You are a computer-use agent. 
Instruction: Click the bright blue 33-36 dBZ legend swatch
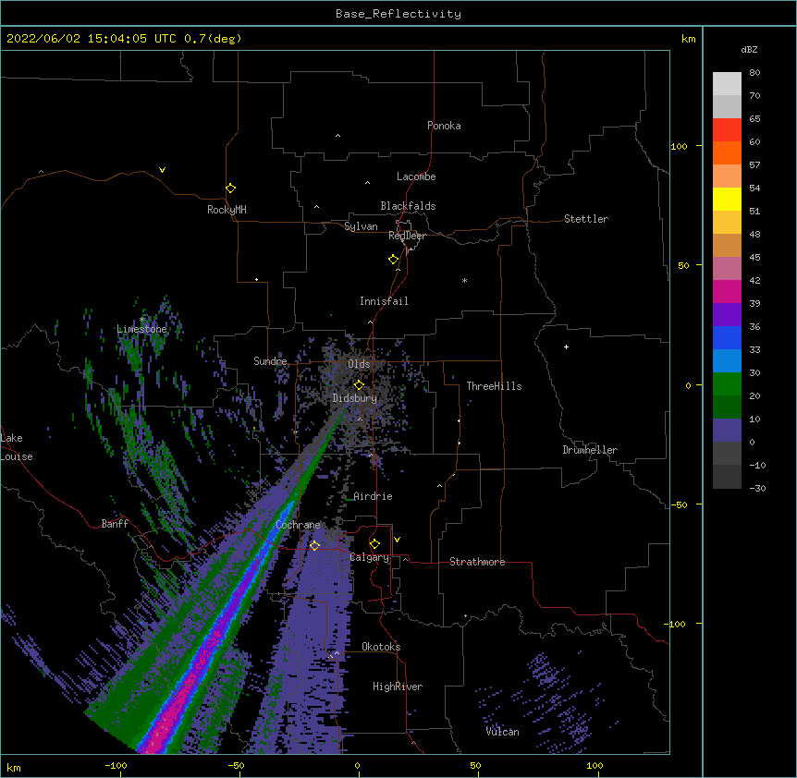point(727,337)
